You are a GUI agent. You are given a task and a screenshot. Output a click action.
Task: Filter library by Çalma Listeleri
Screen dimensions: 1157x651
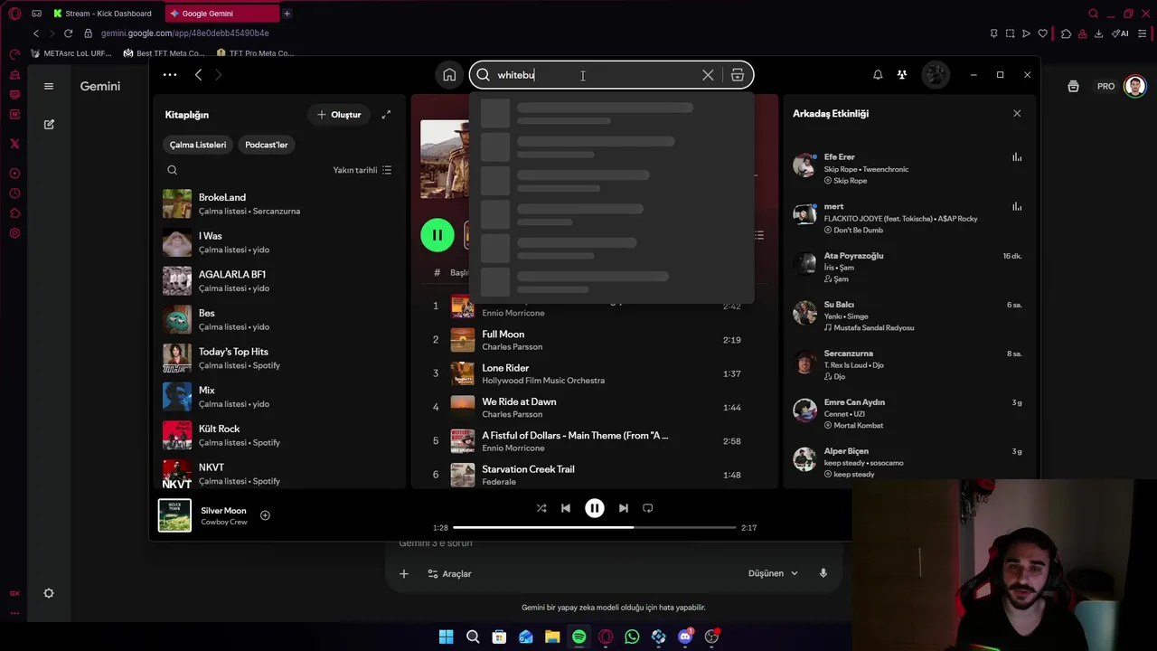click(198, 145)
